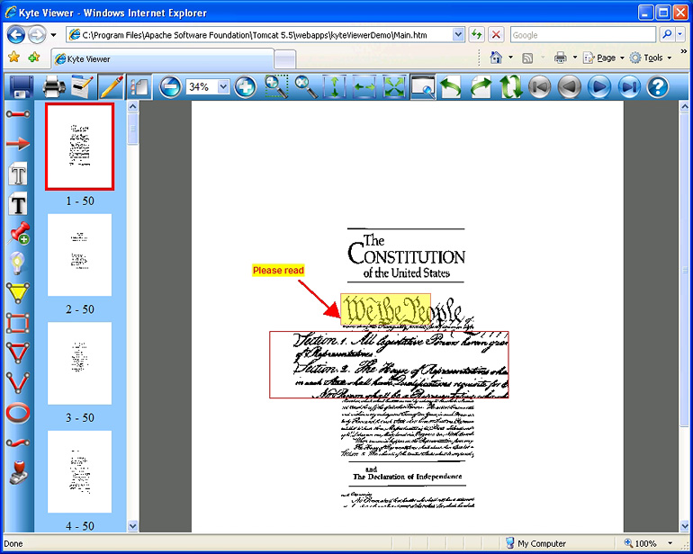Screen dimensions: 693x554
Task: Go to the previous page button
Action: click(569, 86)
